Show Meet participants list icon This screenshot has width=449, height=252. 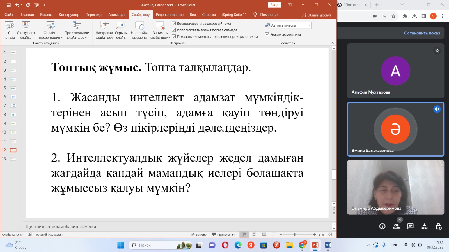coord(396,226)
